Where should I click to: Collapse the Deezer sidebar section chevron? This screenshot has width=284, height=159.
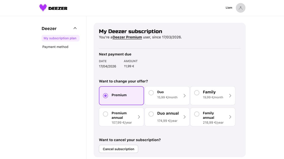(75, 28)
